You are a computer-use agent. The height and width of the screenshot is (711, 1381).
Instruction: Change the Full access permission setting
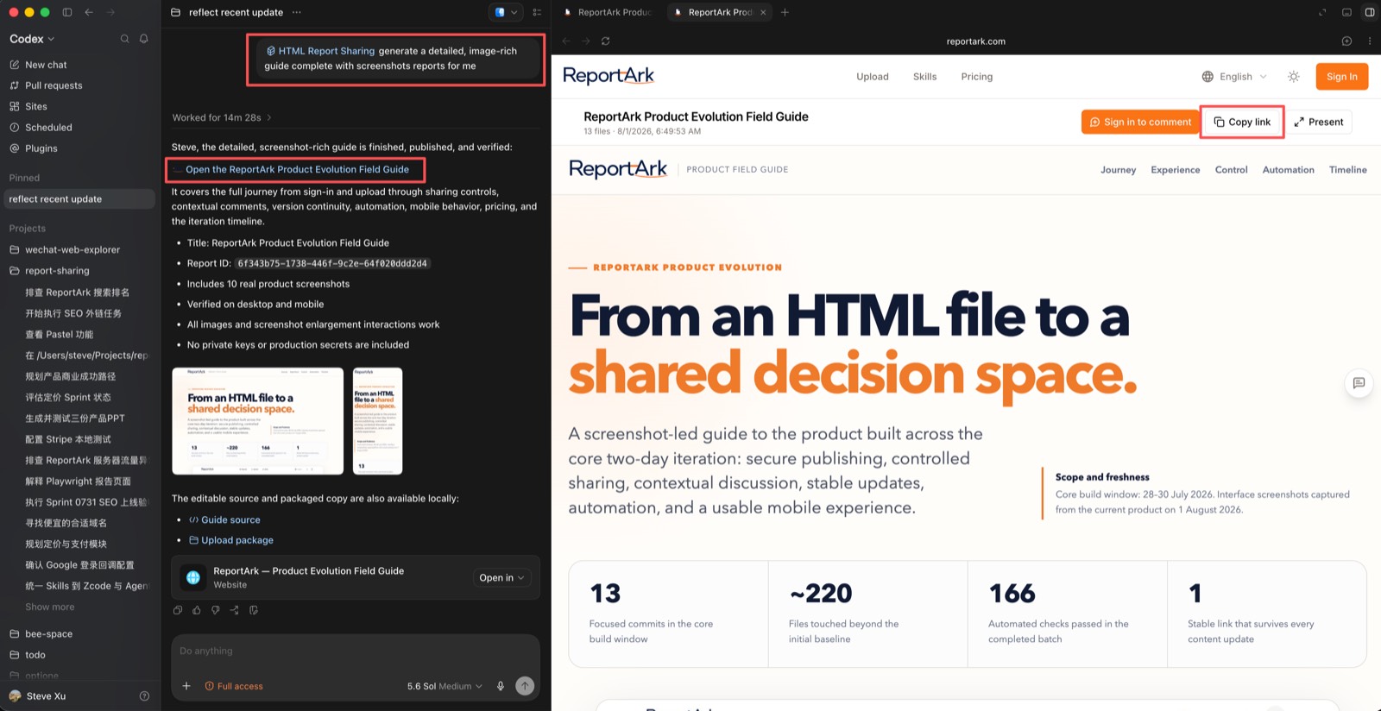point(234,686)
